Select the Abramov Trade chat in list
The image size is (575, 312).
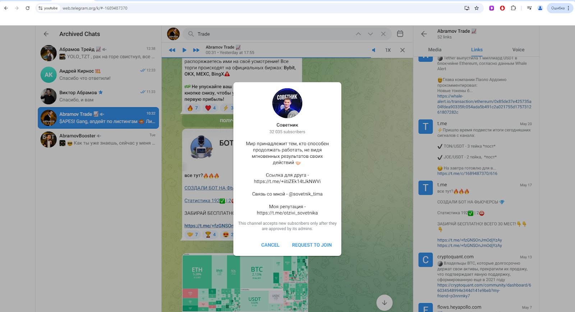click(x=98, y=118)
